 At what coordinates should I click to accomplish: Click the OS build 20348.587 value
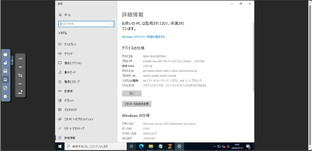pos(149,139)
